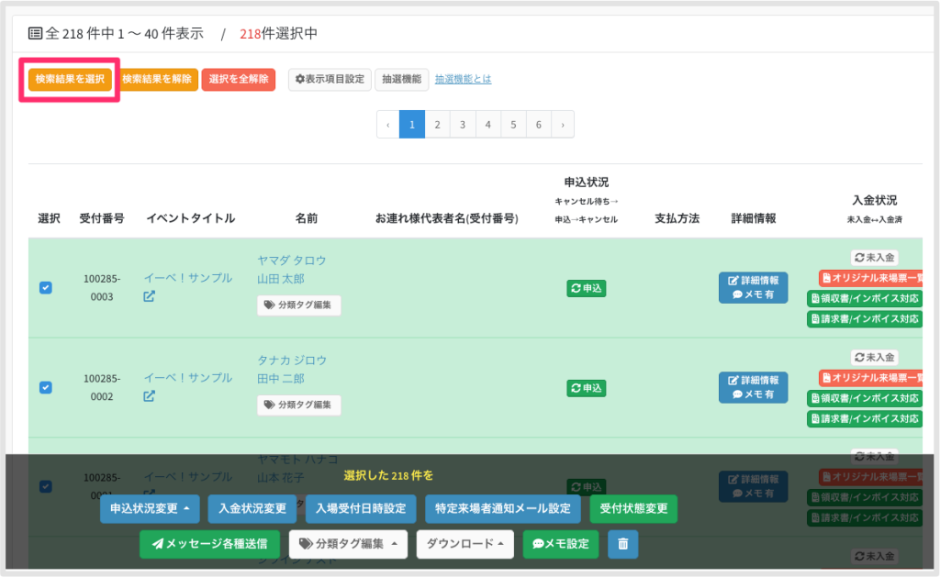Open the 抽選機能とは help link

tap(463, 79)
